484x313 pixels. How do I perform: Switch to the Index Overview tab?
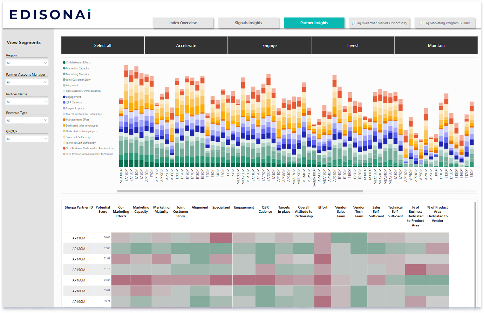pyautogui.click(x=183, y=23)
